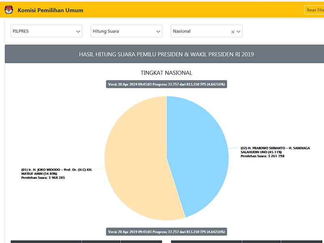The width and height of the screenshot is (324, 243).
Task: Click the chevron arrow in Hitung Suara box
Action: click(x=158, y=32)
